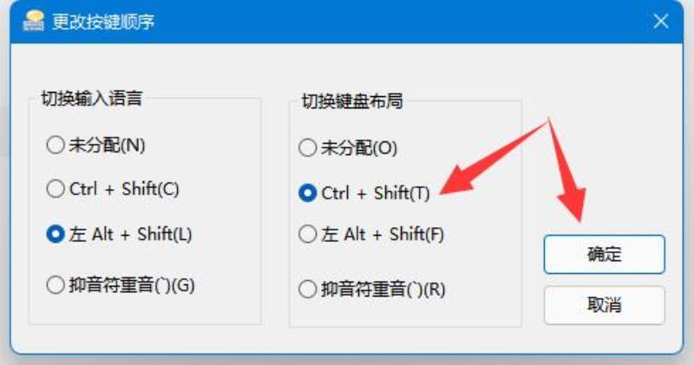Click the 更改按键顺序 title text

(103, 21)
